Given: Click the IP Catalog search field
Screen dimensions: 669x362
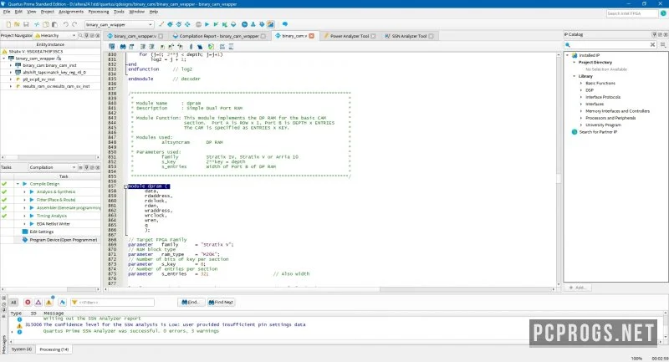Looking at the screenshot, I should click(x=610, y=45).
